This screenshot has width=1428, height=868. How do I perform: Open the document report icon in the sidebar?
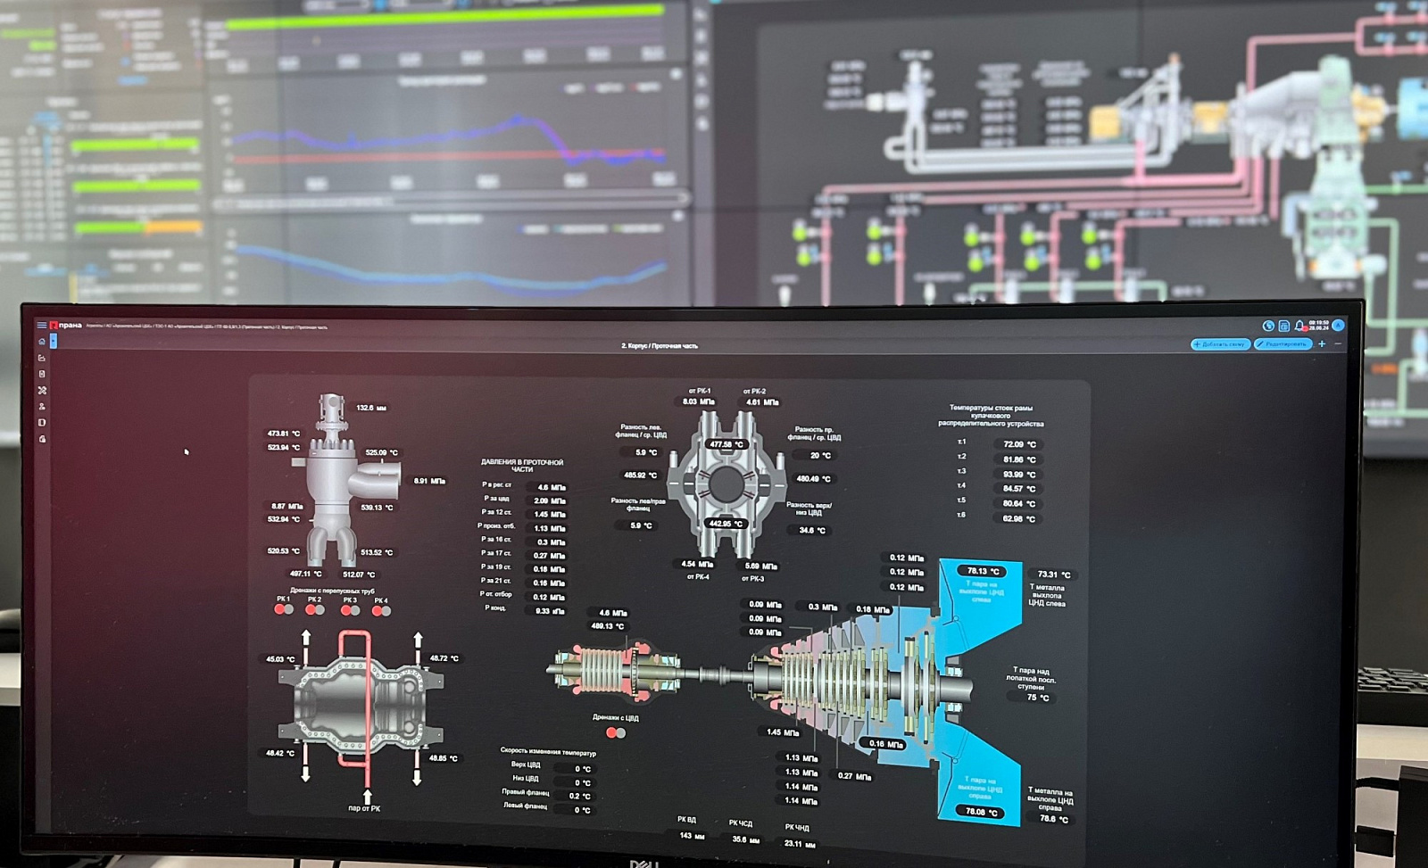coord(42,374)
